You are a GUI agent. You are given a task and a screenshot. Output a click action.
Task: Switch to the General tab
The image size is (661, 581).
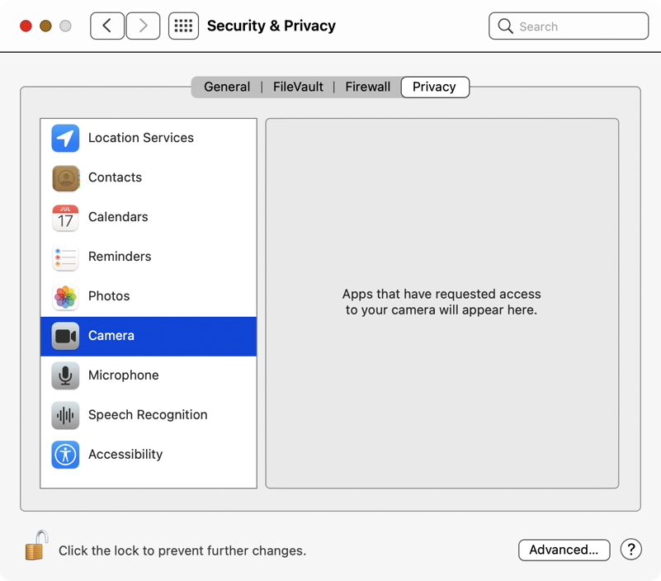coord(227,87)
